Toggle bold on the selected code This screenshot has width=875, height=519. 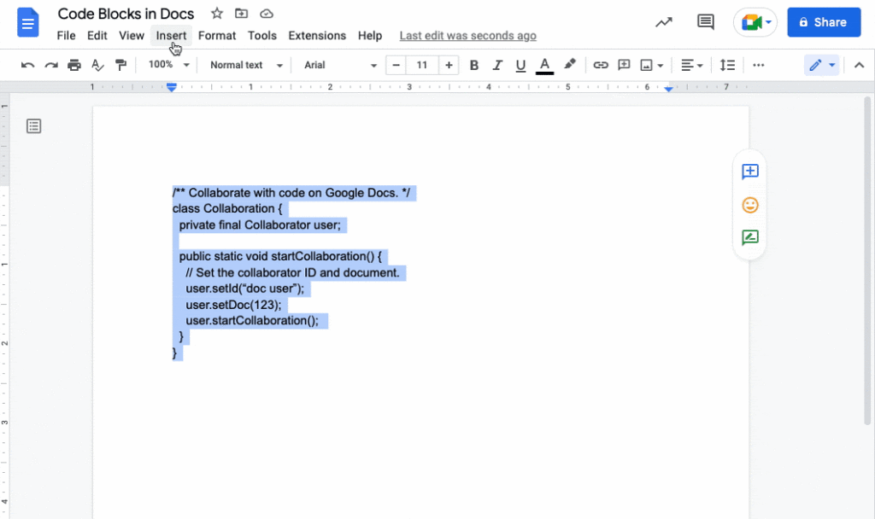pos(474,65)
